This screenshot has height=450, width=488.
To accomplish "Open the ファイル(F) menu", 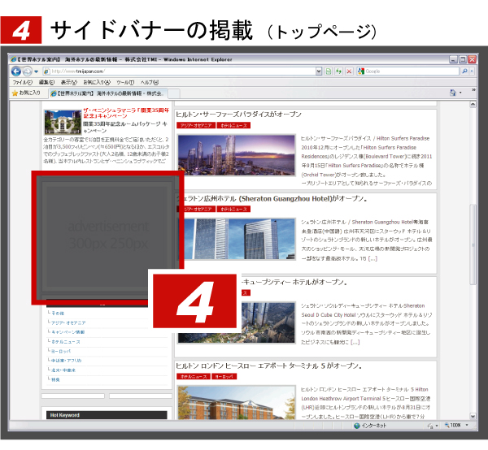I will (x=23, y=82).
